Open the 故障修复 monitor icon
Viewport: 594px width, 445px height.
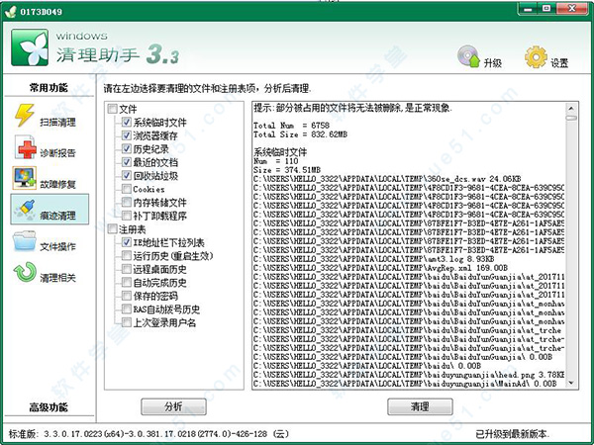[24, 177]
